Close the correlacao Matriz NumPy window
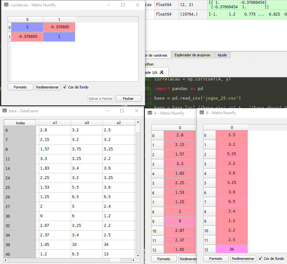The height and width of the screenshot is (264, 287). coord(138,5)
